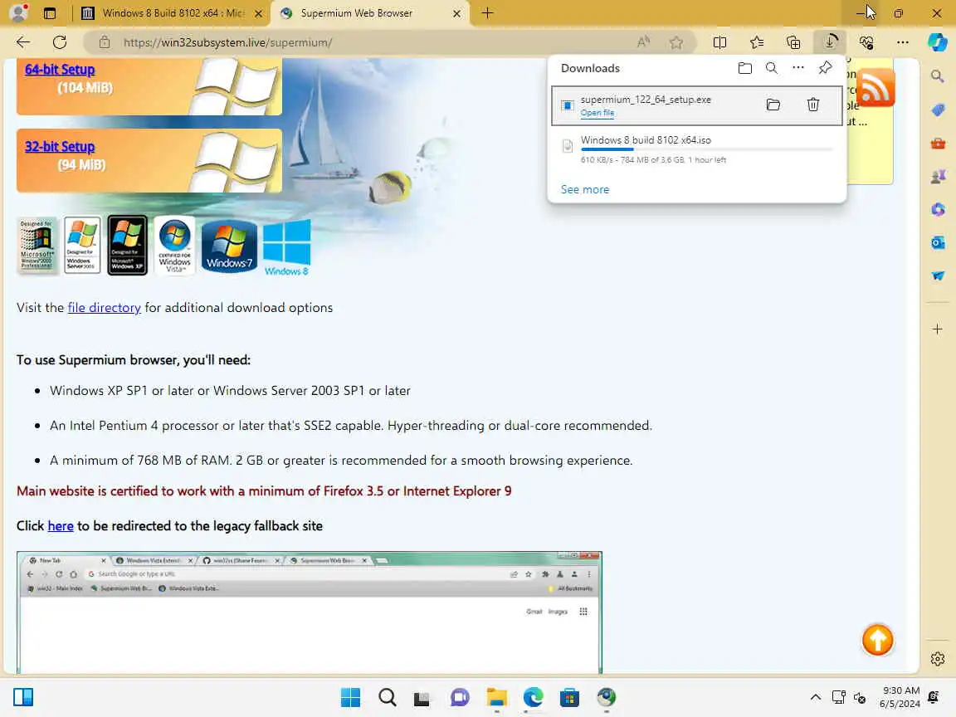Screen dimensions: 956x717
Task: Close the Windows 8 Build 8102 tab
Action: point(259,13)
